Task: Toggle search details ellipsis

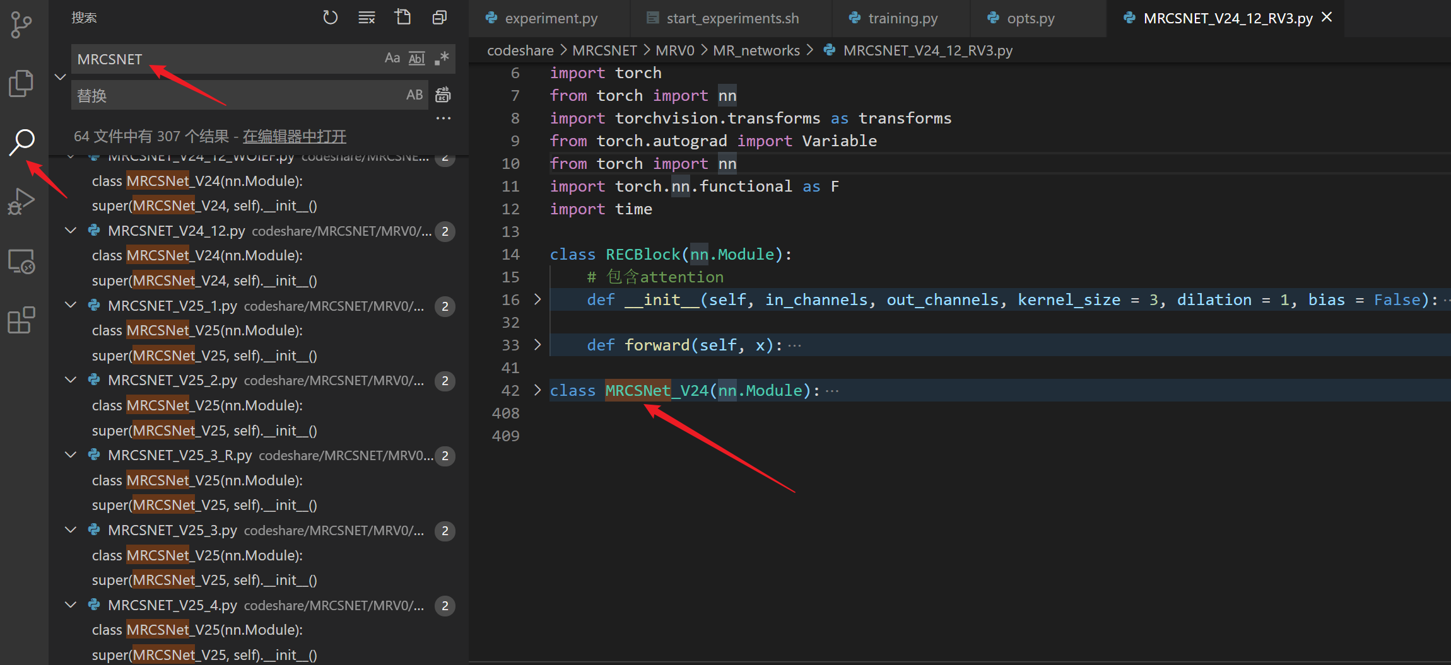Action: tap(444, 119)
